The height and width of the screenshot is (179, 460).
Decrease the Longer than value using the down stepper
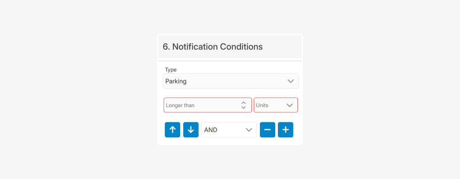click(243, 108)
